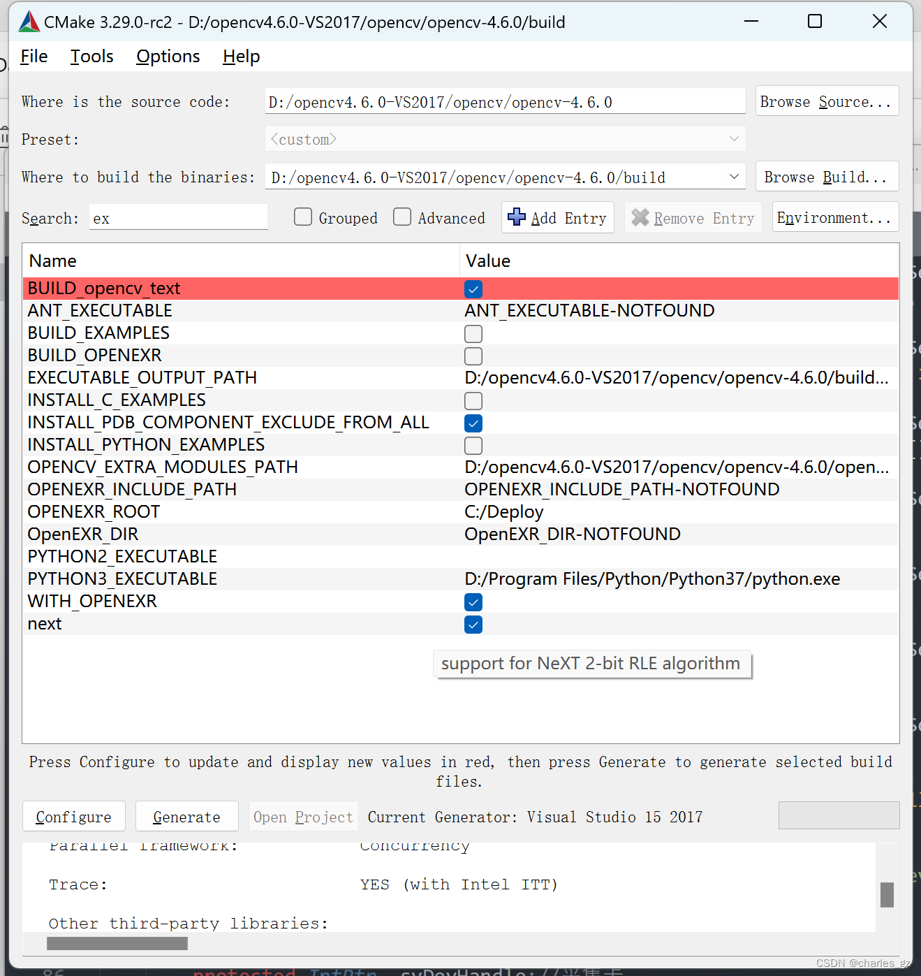The image size is (921, 976).
Task: Select the OPENEXR_INCLUDE_PATH entry
Action: pos(132,490)
